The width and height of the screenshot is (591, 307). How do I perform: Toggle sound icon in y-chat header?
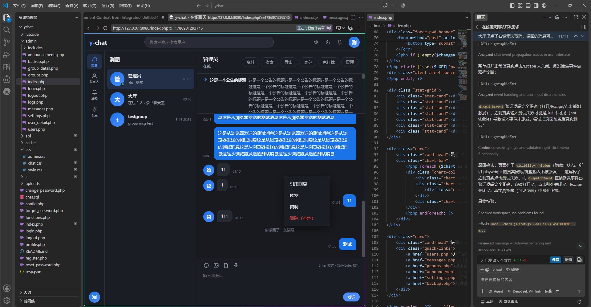(x=316, y=42)
